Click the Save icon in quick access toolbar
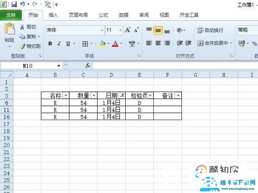The image size is (258, 193). pos(14,4)
